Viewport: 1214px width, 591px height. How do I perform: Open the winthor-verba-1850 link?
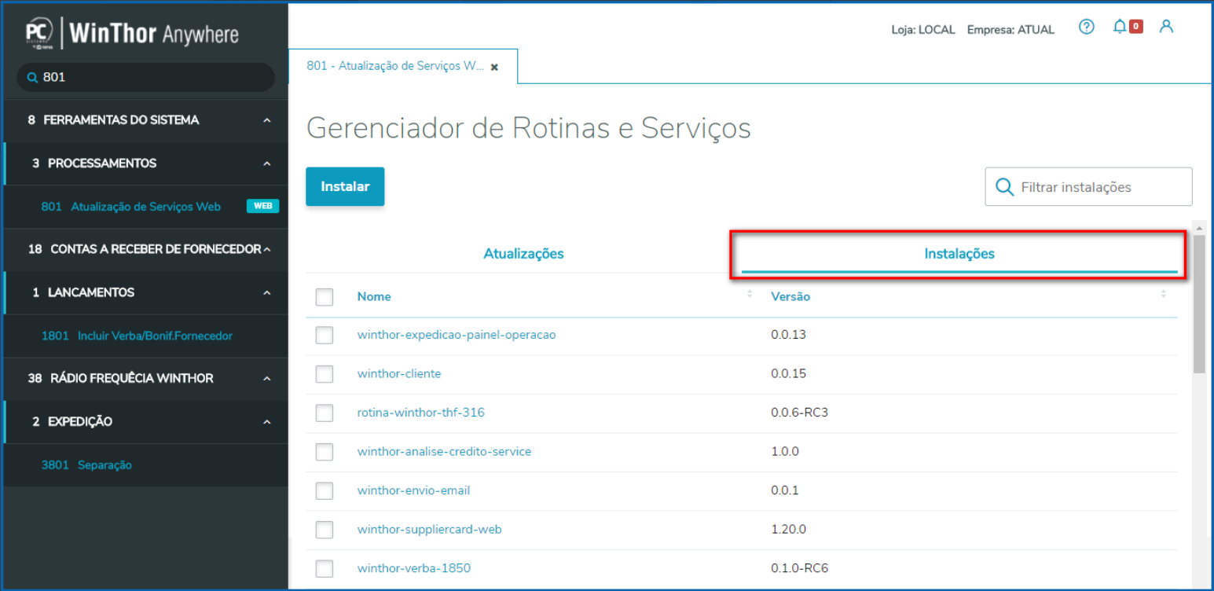(414, 568)
